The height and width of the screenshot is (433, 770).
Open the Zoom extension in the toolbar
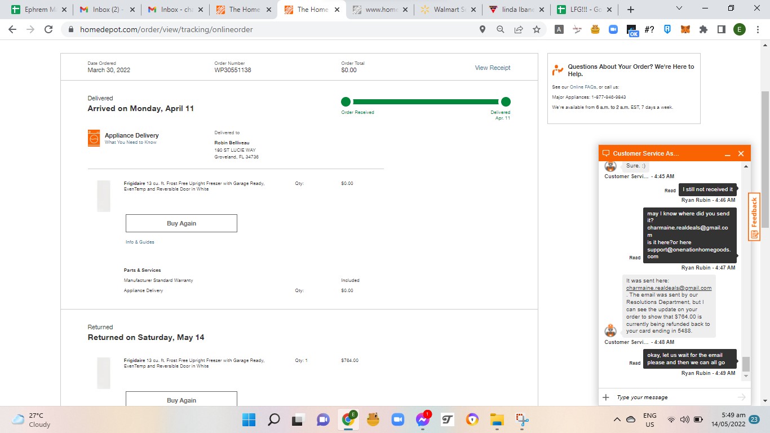coord(613,29)
